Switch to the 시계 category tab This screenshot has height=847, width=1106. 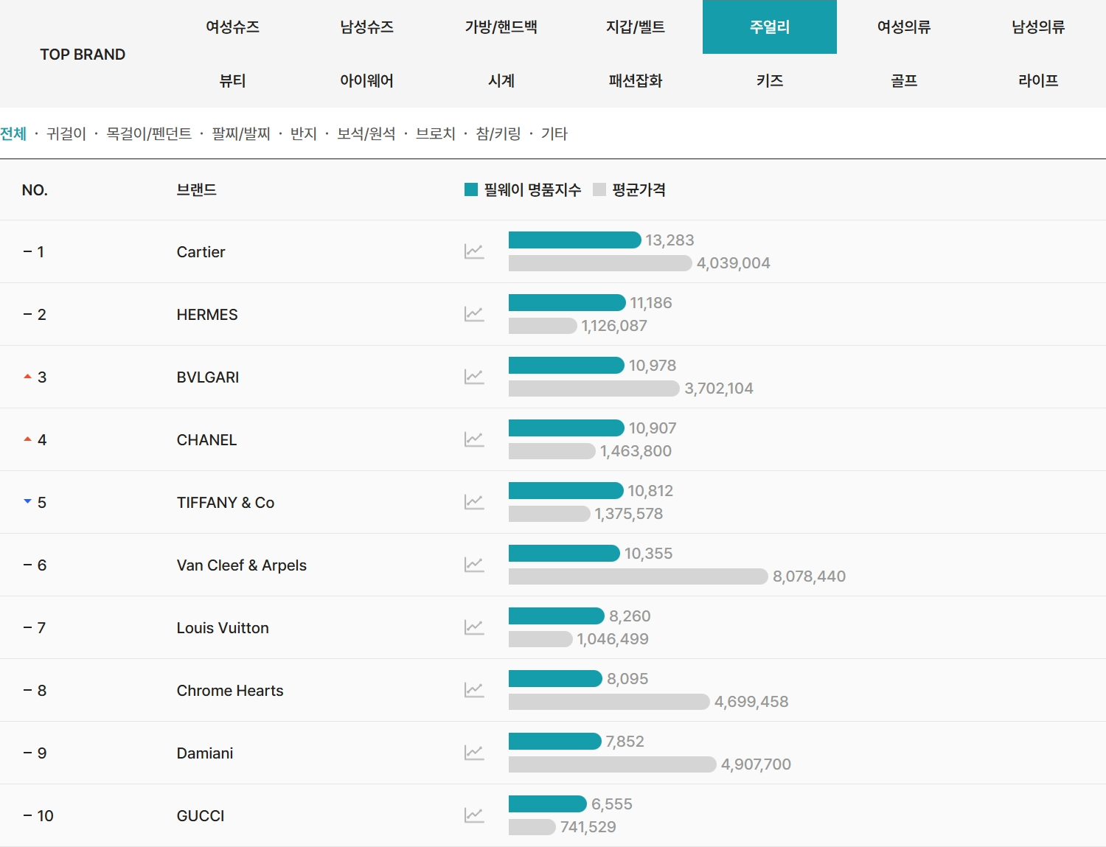tap(501, 81)
